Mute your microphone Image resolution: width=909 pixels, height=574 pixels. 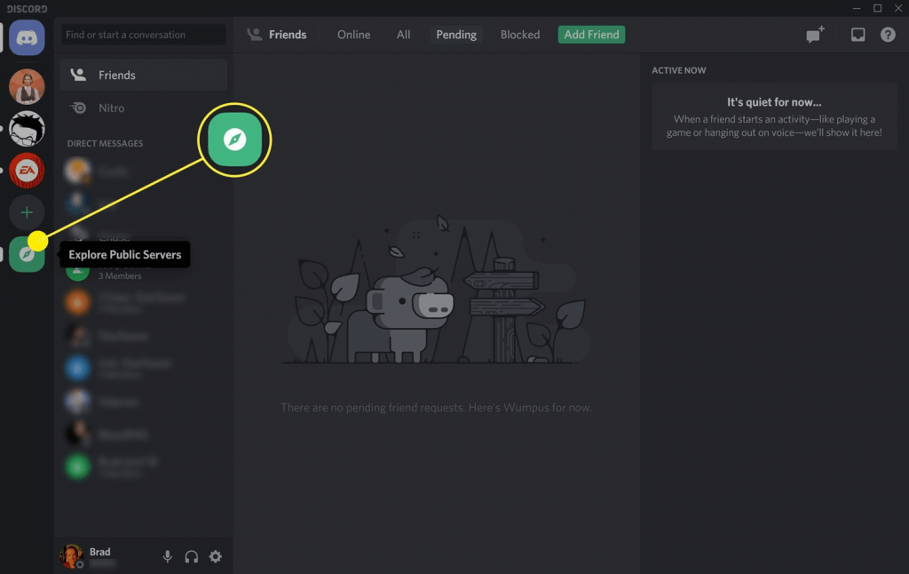[x=167, y=556]
